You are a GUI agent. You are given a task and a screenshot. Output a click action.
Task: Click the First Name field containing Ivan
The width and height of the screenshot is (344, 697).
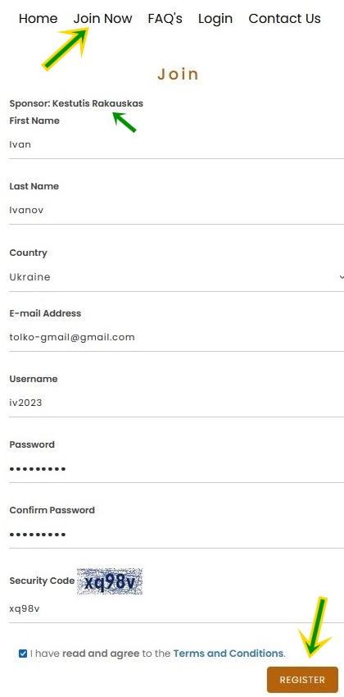(x=177, y=145)
